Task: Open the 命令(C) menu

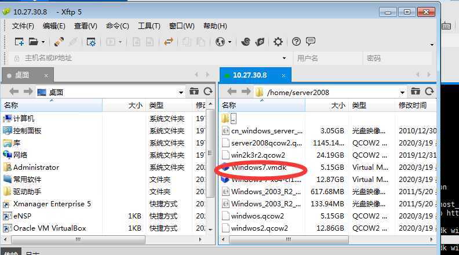Action: click(x=118, y=26)
